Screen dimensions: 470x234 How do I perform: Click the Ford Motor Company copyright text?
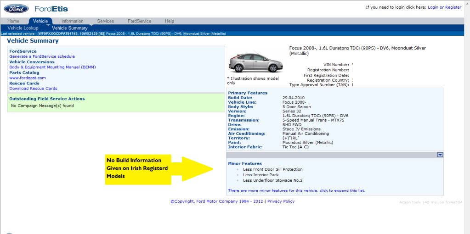pyautogui.click(x=217, y=201)
